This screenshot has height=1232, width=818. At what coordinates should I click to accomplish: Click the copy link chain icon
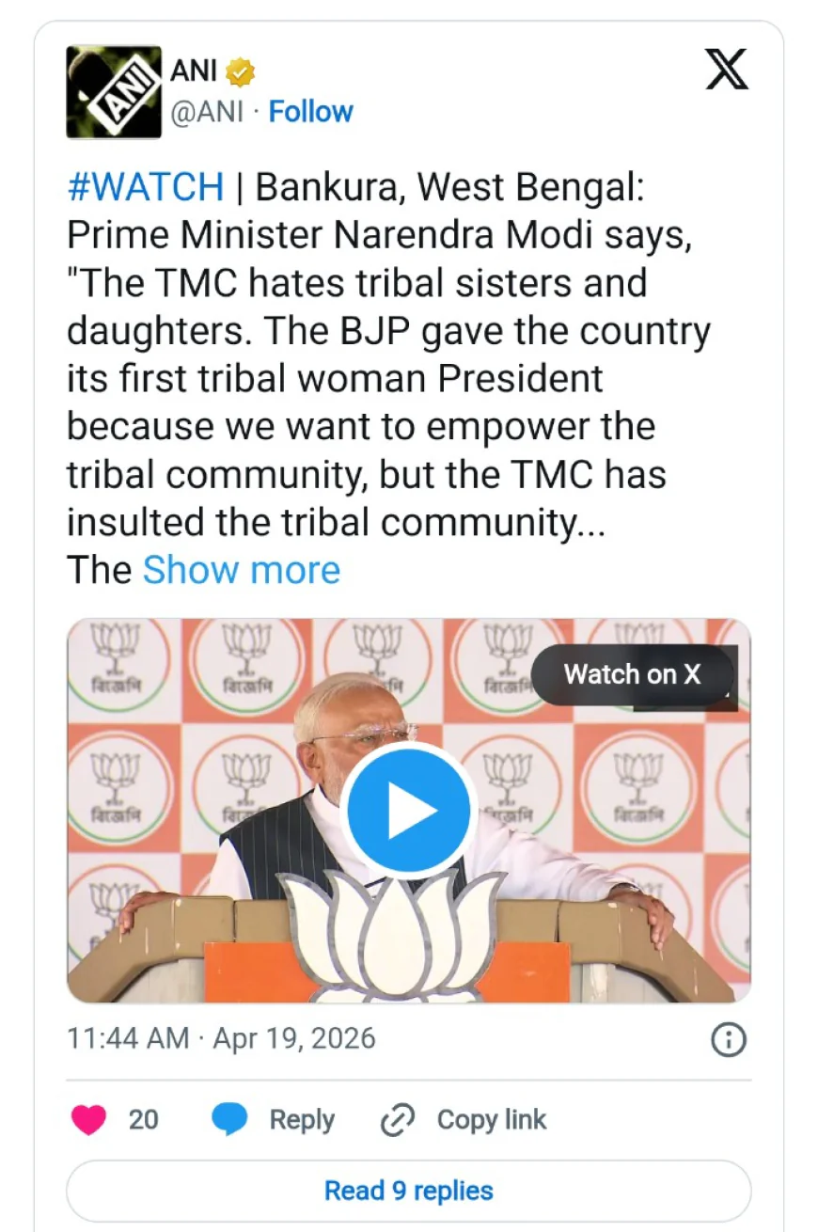pyautogui.click(x=398, y=1120)
